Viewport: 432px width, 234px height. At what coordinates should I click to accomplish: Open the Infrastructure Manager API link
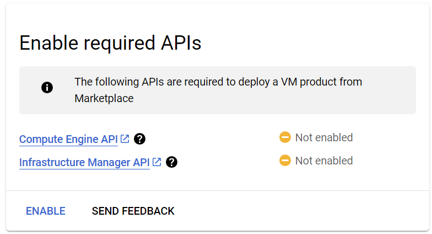tap(84, 162)
